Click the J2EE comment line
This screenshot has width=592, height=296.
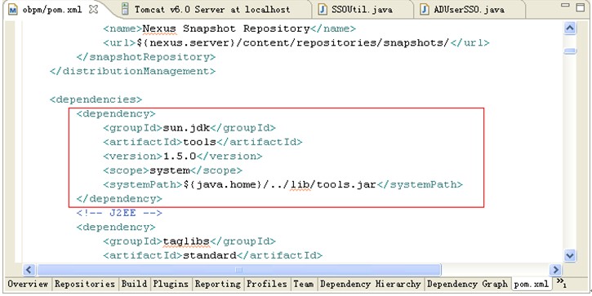(119, 213)
